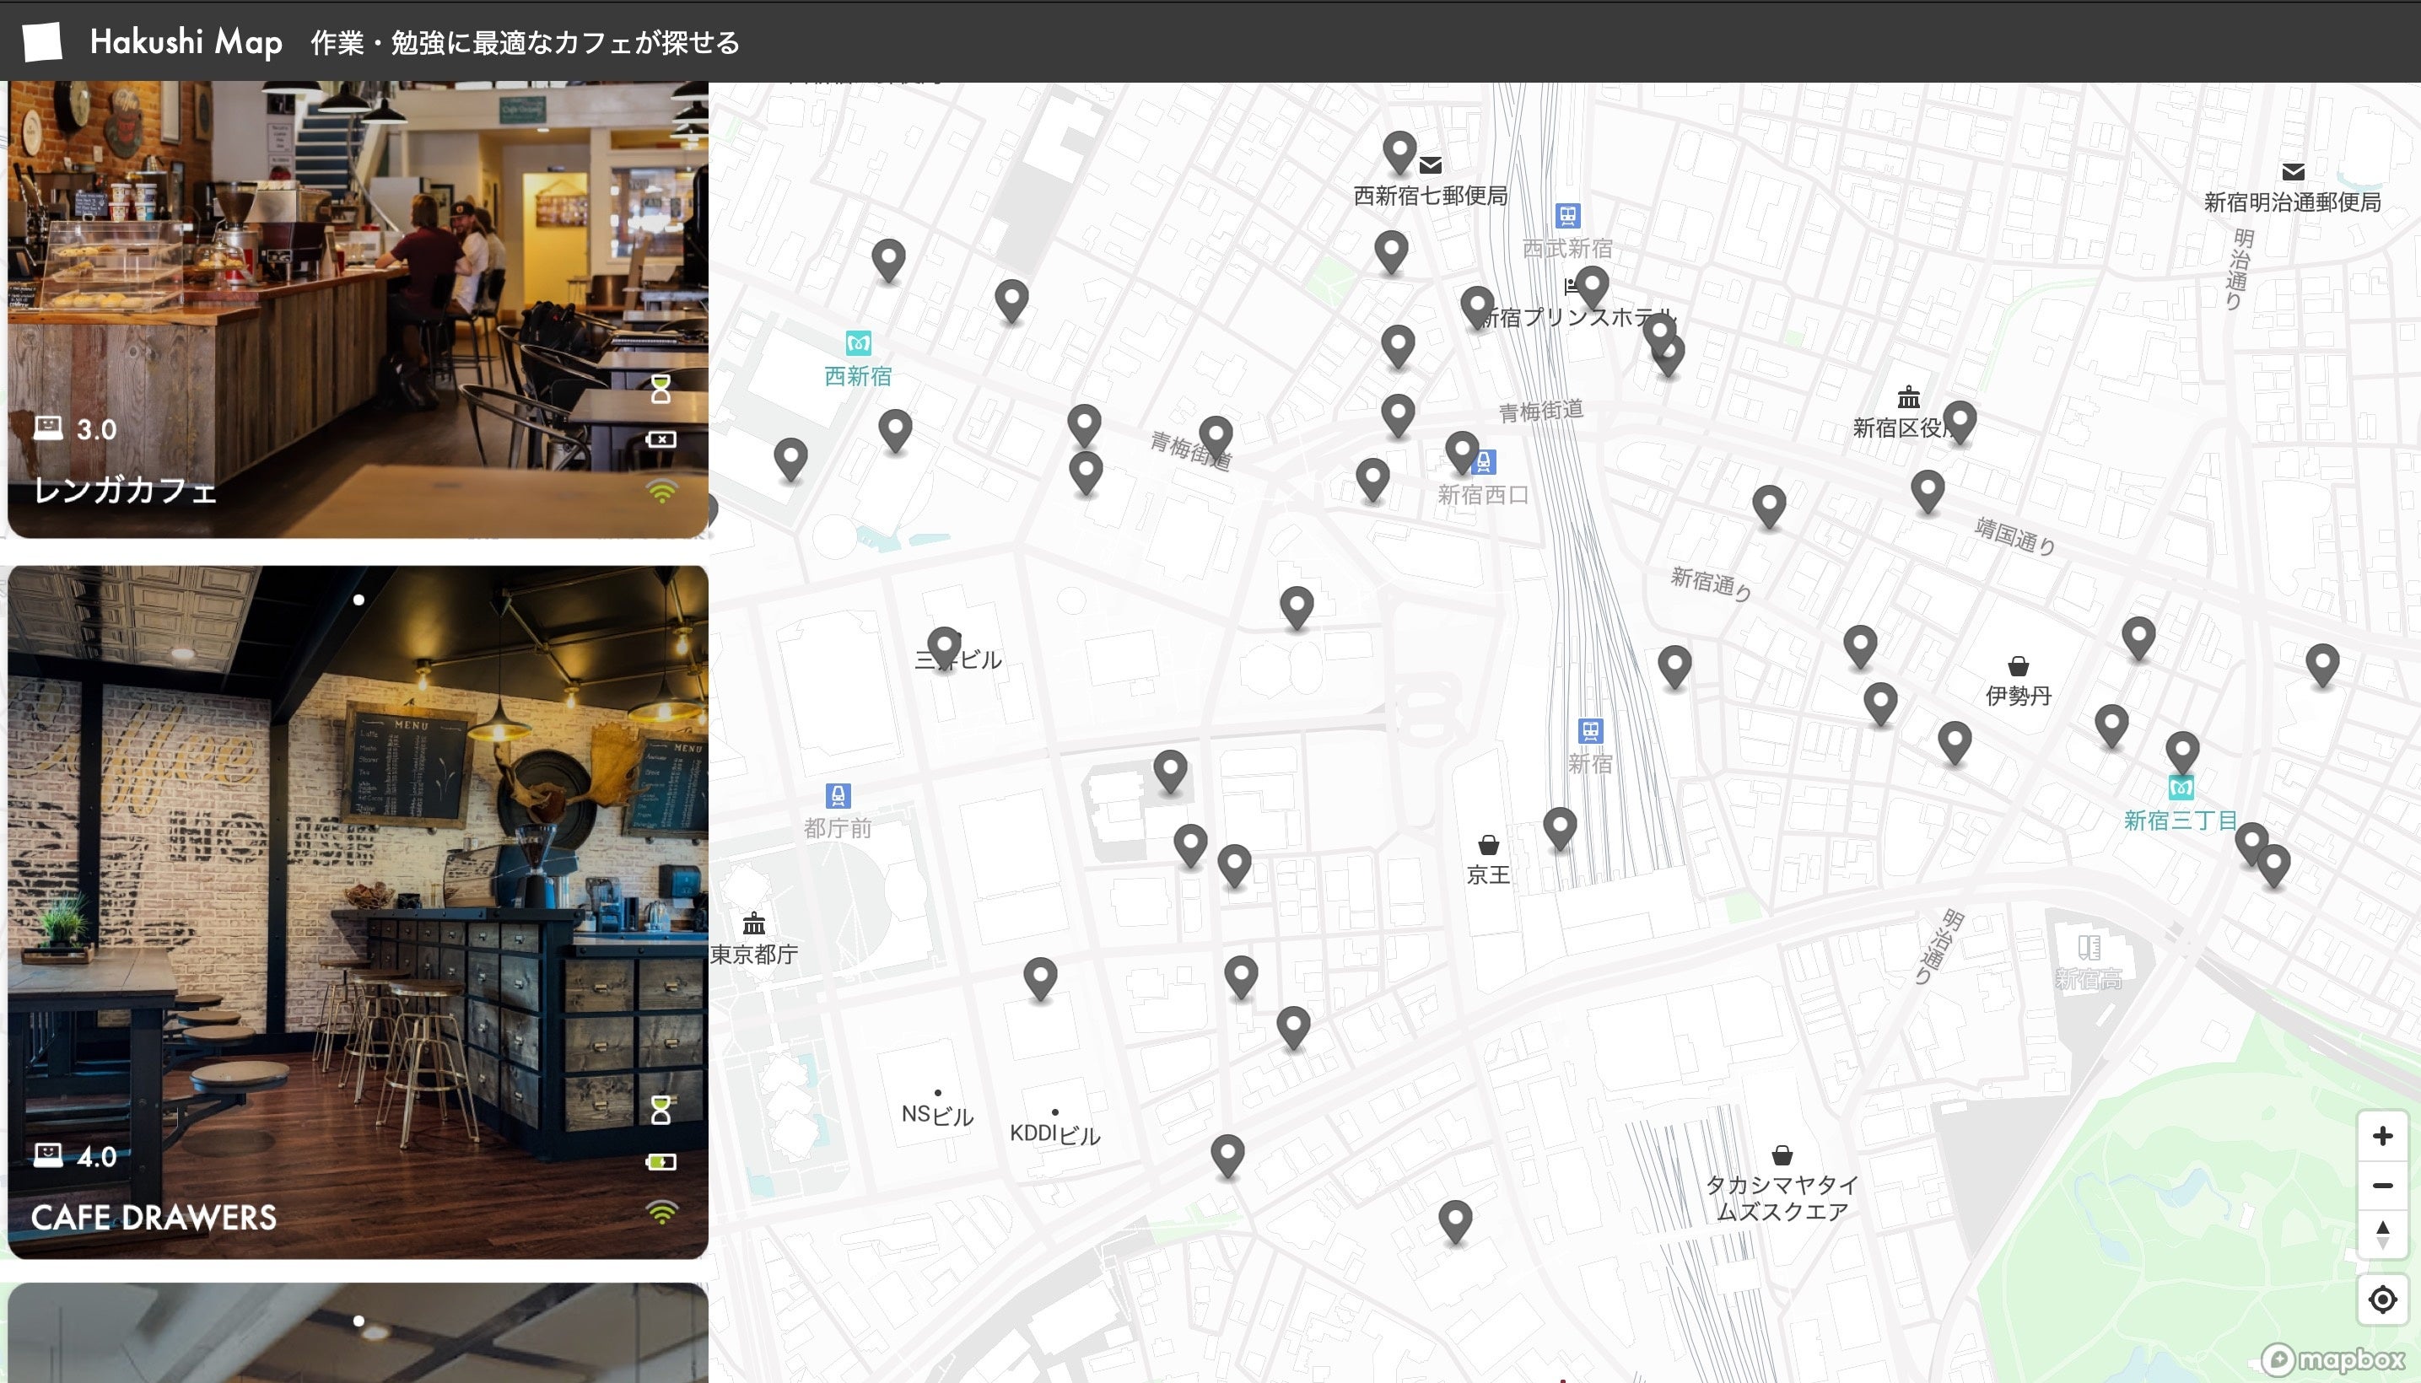Image resolution: width=2421 pixels, height=1383 pixels.
Task: Reset map bearing with compass button
Action: 2381,1235
